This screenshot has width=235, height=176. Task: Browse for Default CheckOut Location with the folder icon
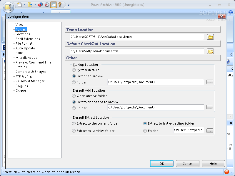click(210, 51)
